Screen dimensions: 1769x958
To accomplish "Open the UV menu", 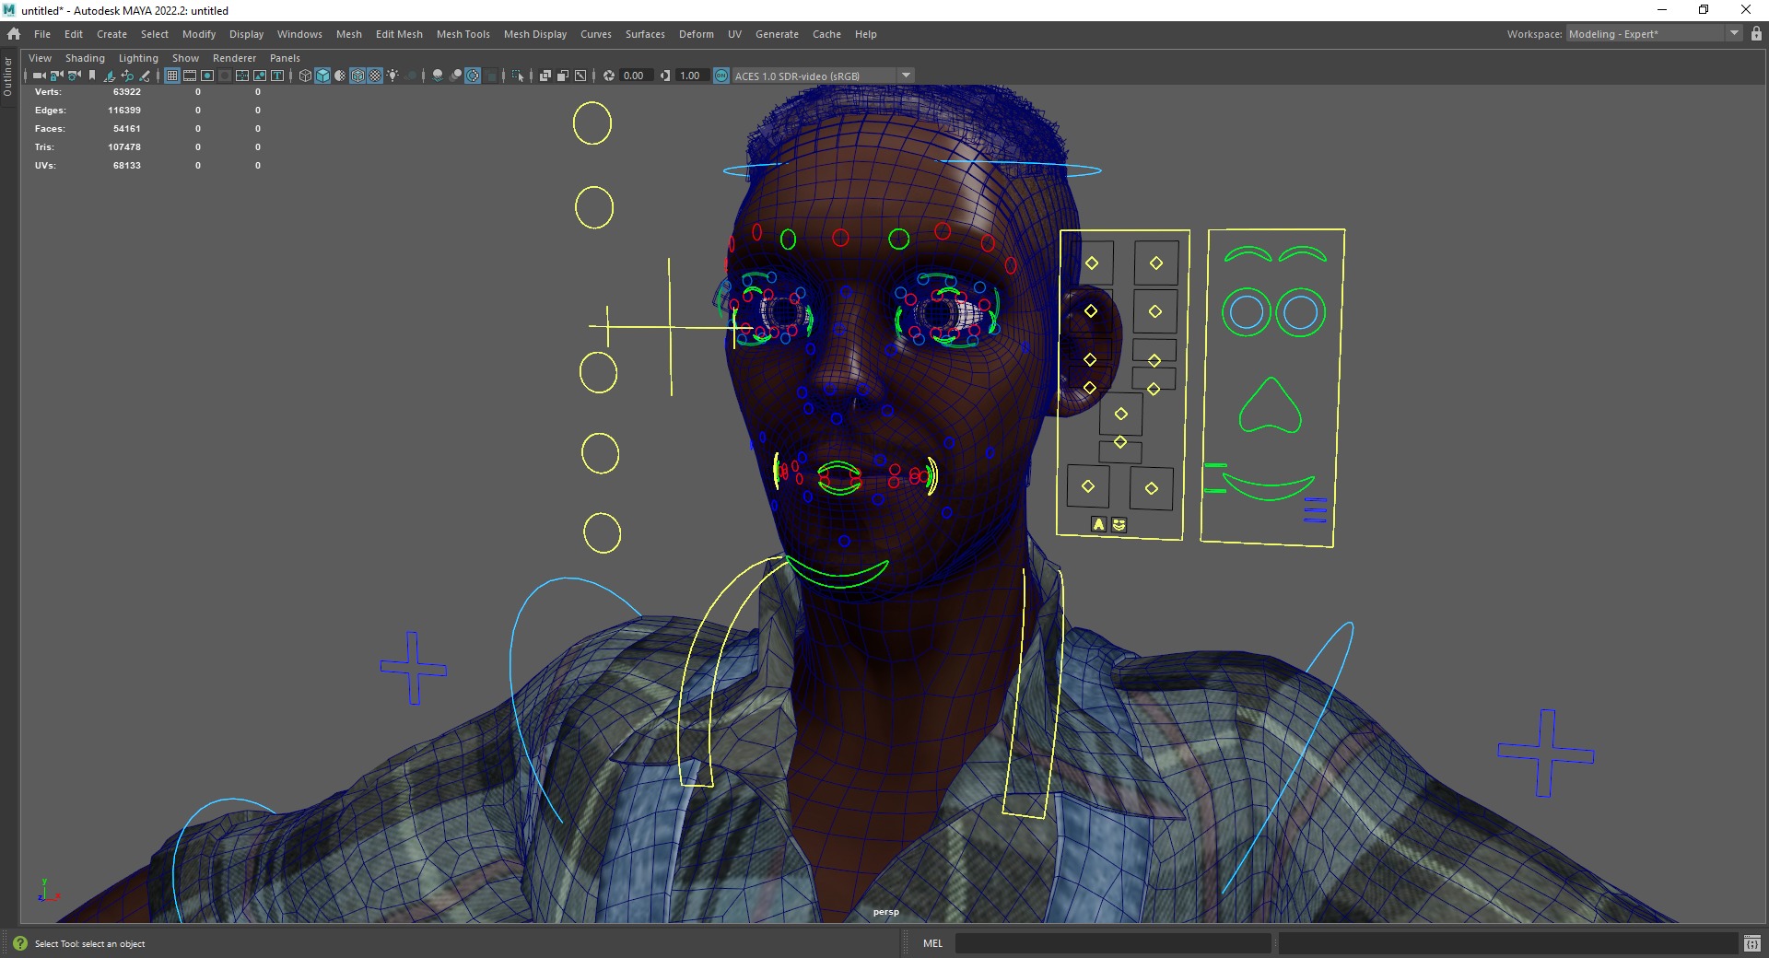I will coord(734,34).
